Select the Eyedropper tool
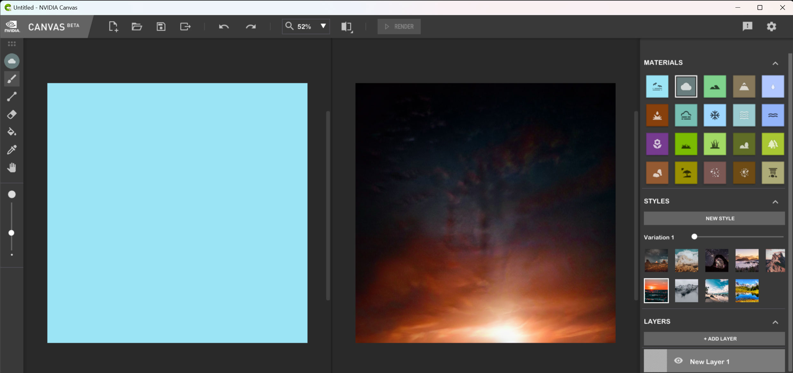Viewport: 793px width, 373px height. [12, 150]
